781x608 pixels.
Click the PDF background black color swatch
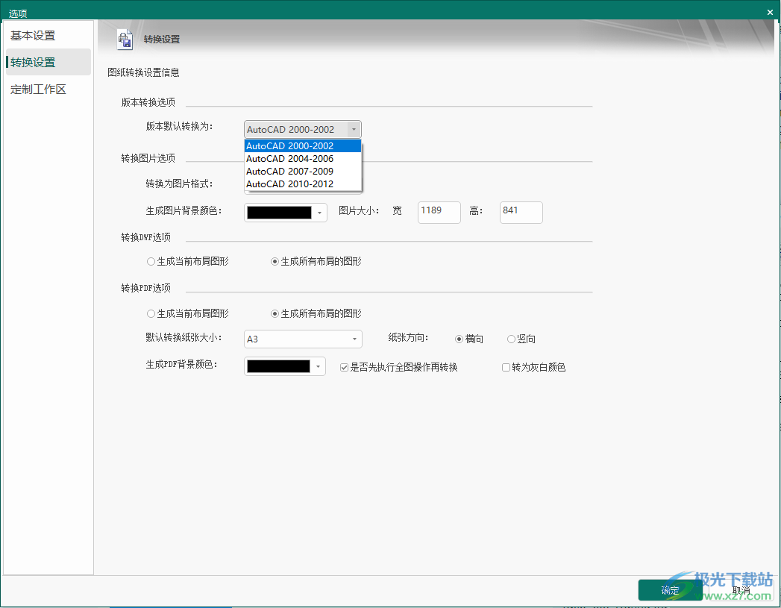(x=278, y=366)
